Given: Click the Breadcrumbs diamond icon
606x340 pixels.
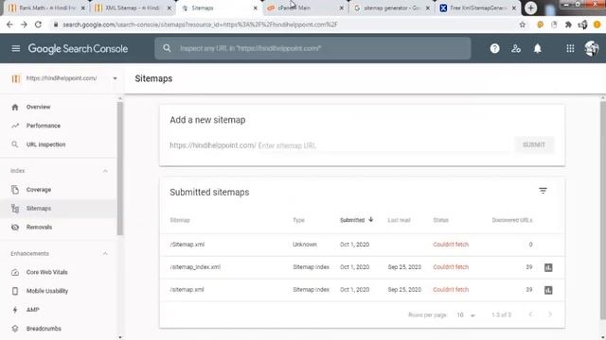Looking at the screenshot, I should click(x=15, y=329).
